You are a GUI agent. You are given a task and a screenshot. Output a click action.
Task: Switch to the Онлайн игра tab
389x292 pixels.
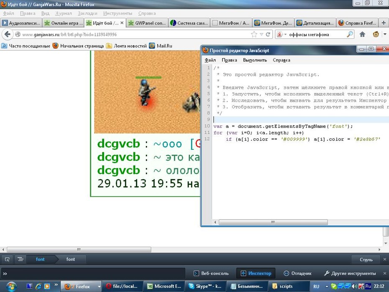[x=63, y=23]
